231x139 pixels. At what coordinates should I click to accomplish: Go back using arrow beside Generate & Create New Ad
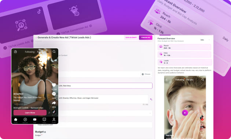pyautogui.click(x=36, y=38)
